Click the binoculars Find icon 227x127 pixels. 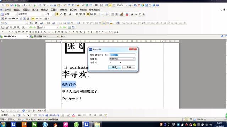(x=135, y=5)
